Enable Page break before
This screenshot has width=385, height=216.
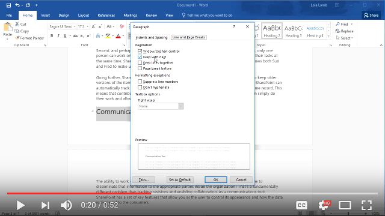tap(140, 68)
